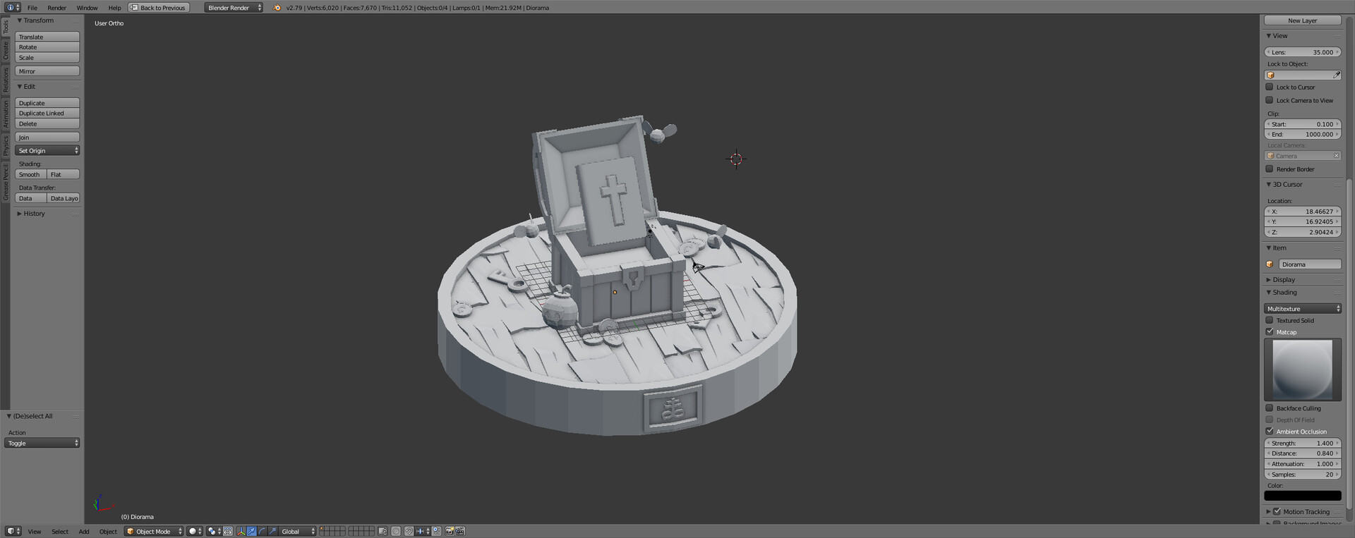Enable Lock to Cursor checkbox

pyautogui.click(x=1270, y=87)
